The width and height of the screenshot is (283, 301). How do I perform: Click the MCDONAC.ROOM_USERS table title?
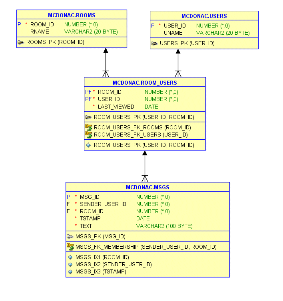click(145, 83)
